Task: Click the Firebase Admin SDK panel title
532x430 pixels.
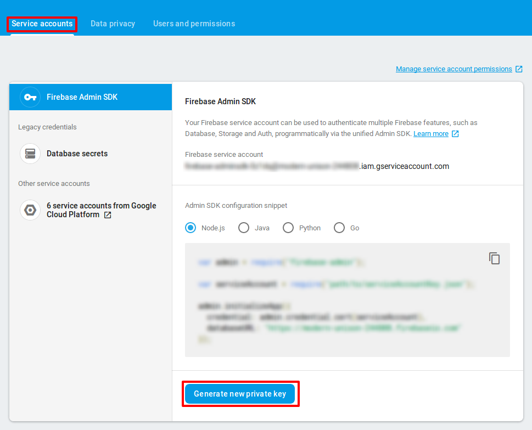Action: 220,101
